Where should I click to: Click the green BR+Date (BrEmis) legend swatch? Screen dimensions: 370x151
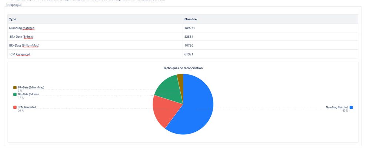click(15, 94)
